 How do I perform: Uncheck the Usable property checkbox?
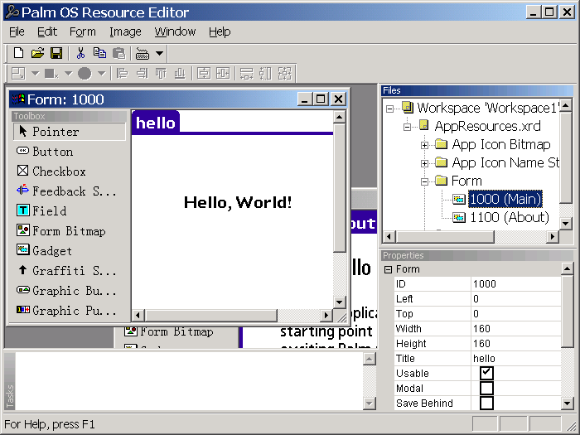[x=486, y=373]
